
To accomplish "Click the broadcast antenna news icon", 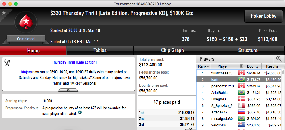I will [x=7, y=63].
